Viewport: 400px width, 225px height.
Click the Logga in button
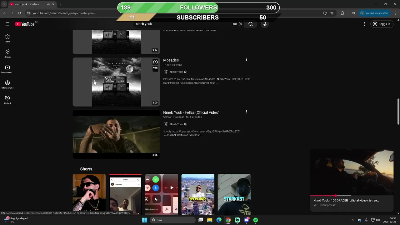381,24
